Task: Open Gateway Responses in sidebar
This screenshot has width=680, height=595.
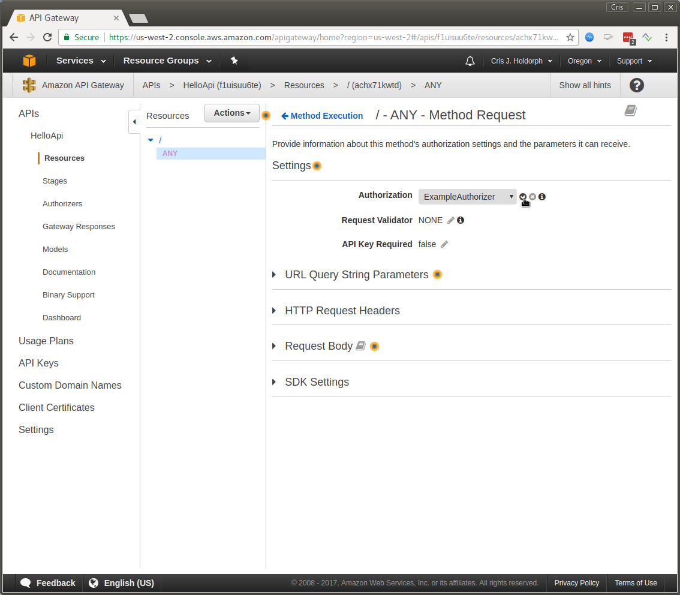Action: point(79,226)
